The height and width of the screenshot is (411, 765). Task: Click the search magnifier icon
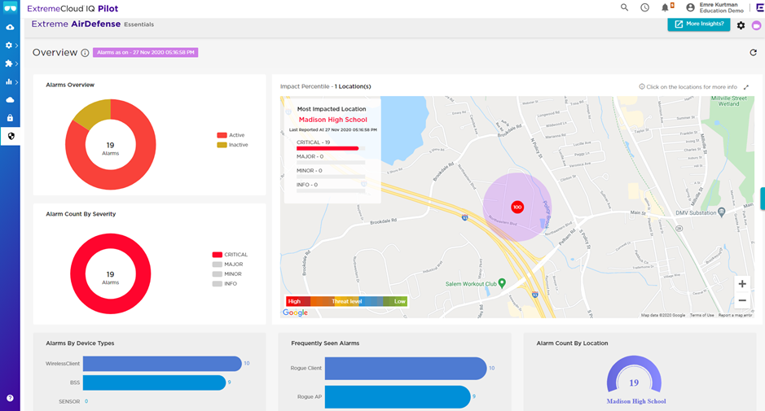[x=624, y=7]
